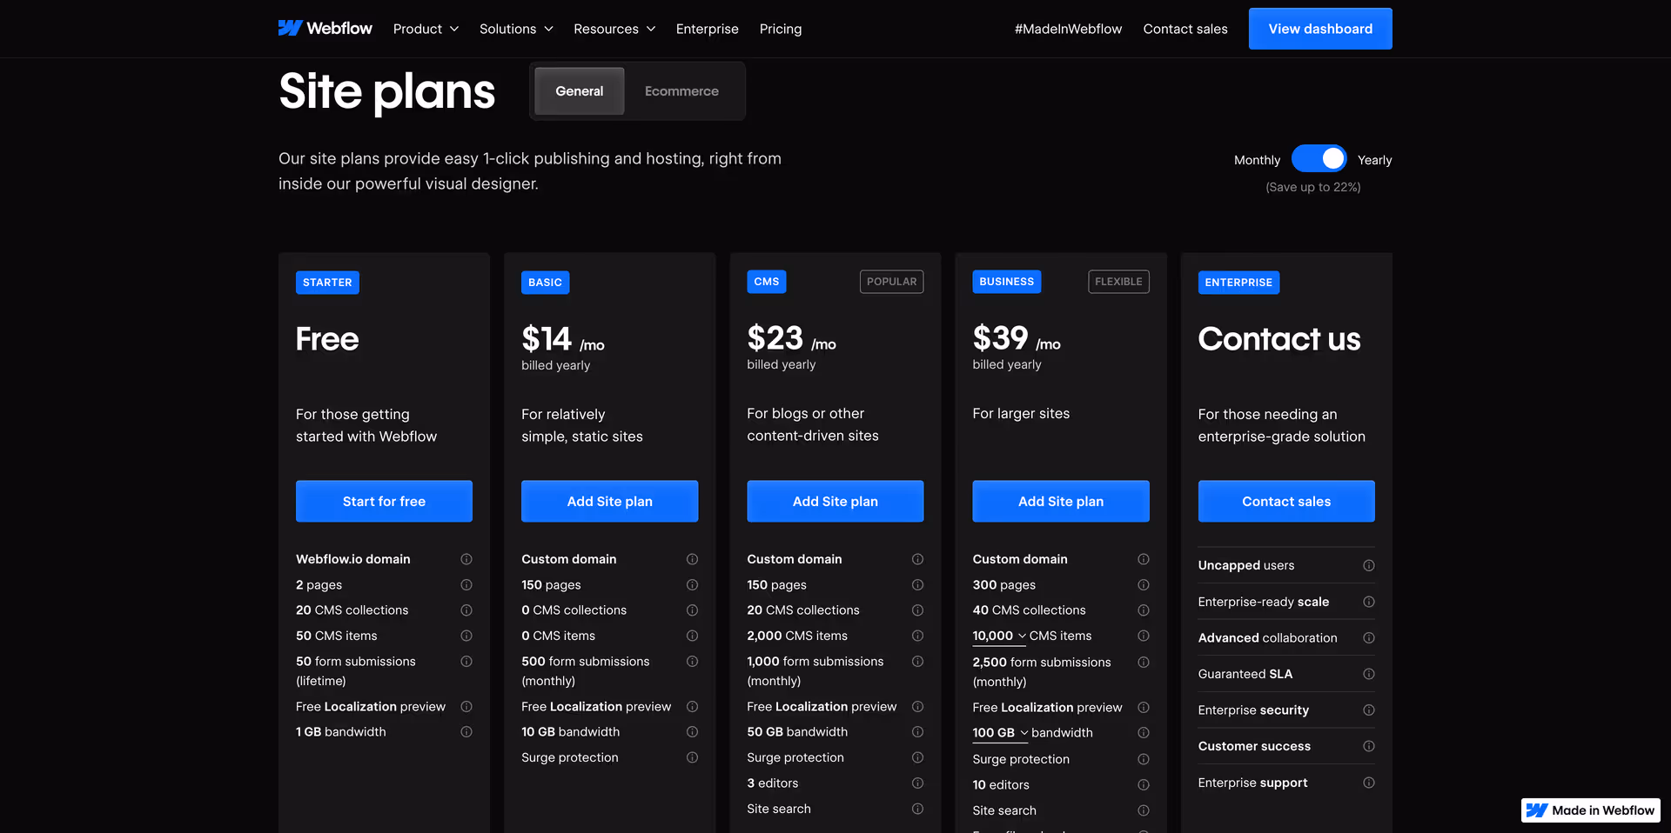Open info for 40 CMS collections
1671x833 pixels.
click(x=1144, y=610)
